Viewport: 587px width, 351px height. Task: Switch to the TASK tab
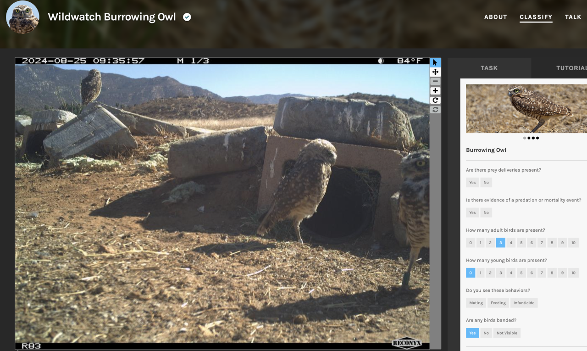point(489,68)
